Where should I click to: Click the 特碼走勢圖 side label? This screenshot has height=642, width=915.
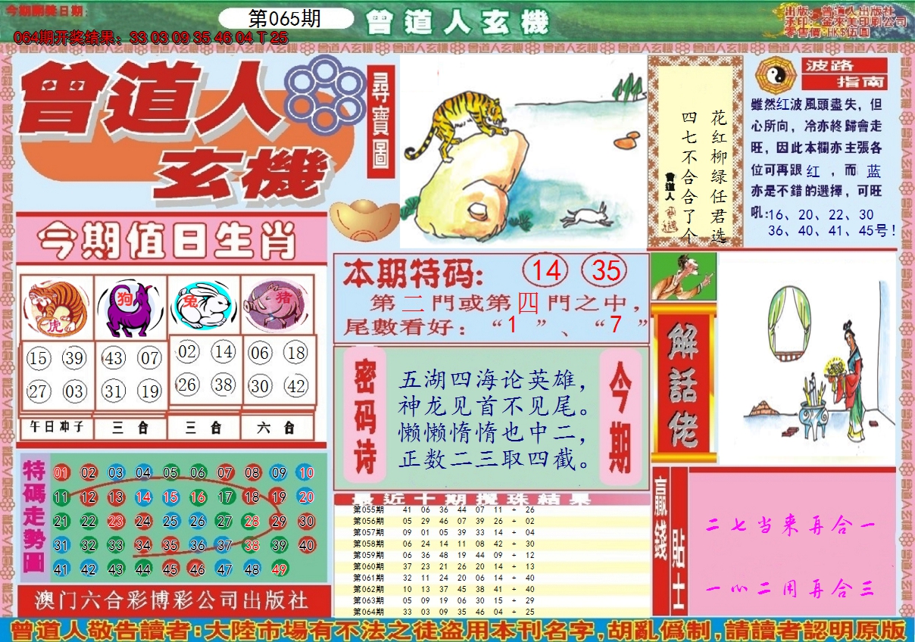pyautogui.click(x=34, y=516)
